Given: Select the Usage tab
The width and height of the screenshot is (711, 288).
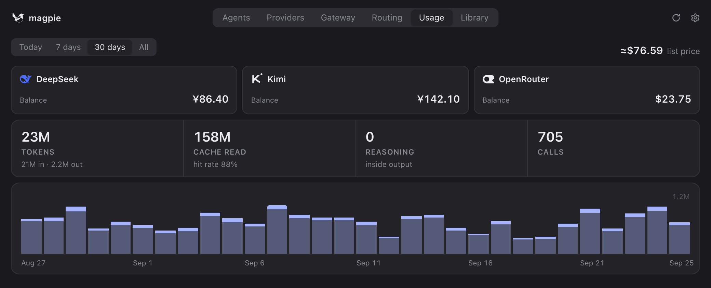Looking at the screenshot, I should click(432, 18).
